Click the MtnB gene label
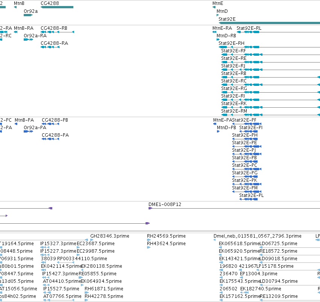 [19, 3]
